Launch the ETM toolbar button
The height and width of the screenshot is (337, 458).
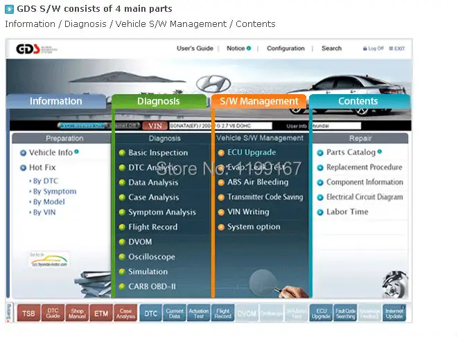pos(101,313)
